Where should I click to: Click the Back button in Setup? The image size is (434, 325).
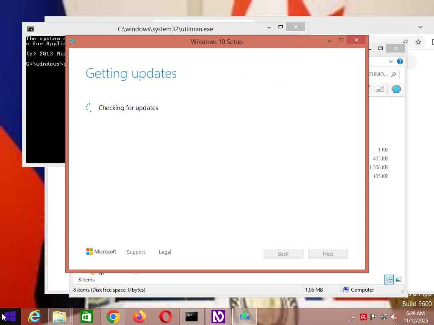284,254
